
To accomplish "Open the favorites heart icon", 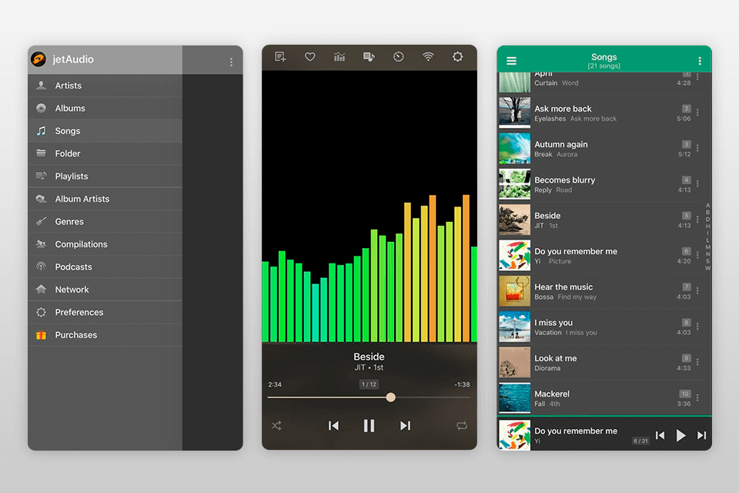I will pos(309,56).
